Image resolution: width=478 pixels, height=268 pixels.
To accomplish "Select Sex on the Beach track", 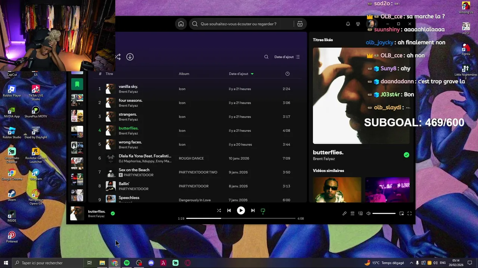I will pyautogui.click(x=197, y=172).
